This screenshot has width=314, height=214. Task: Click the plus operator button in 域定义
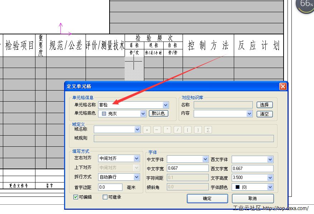147,130
